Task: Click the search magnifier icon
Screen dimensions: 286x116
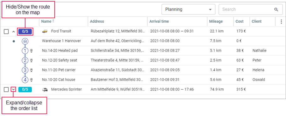Action: (x=276, y=9)
